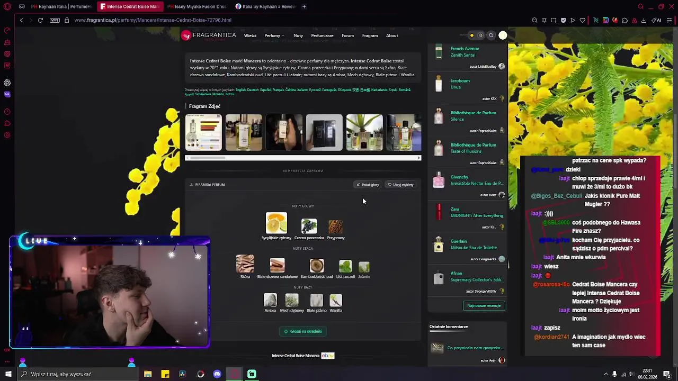
Task: Click the address bar URL field
Action: 153,20
